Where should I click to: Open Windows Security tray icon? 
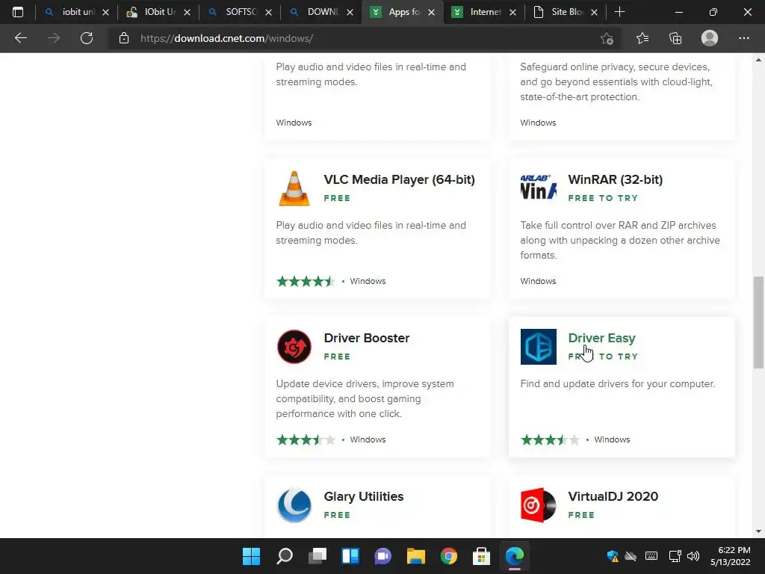pyautogui.click(x=613, y=556)
